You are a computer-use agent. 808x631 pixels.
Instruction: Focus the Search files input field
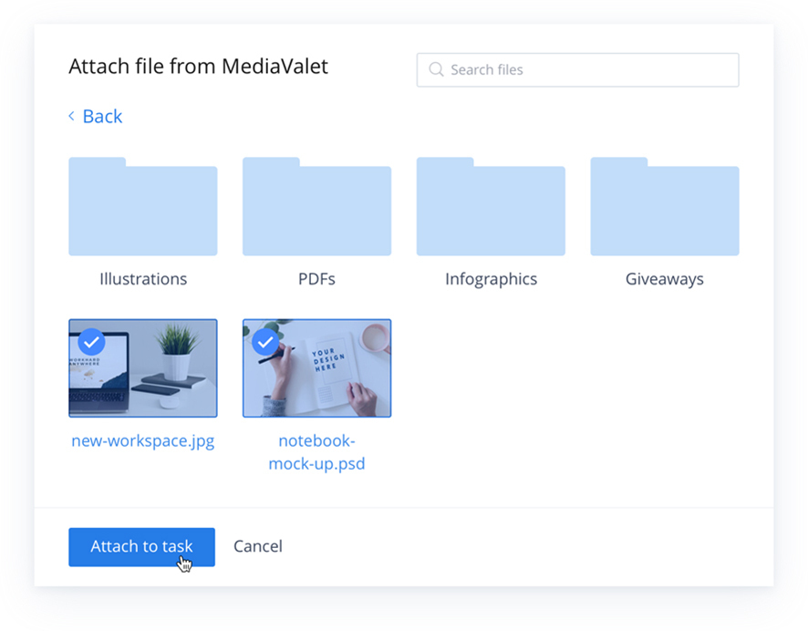577,69
